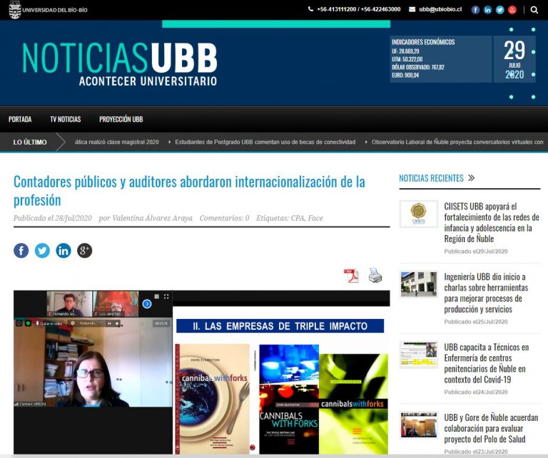Click the date widget showing 29 Julio
The width and height of the screenshot is (548, 458).
click(x=514, y=59)
